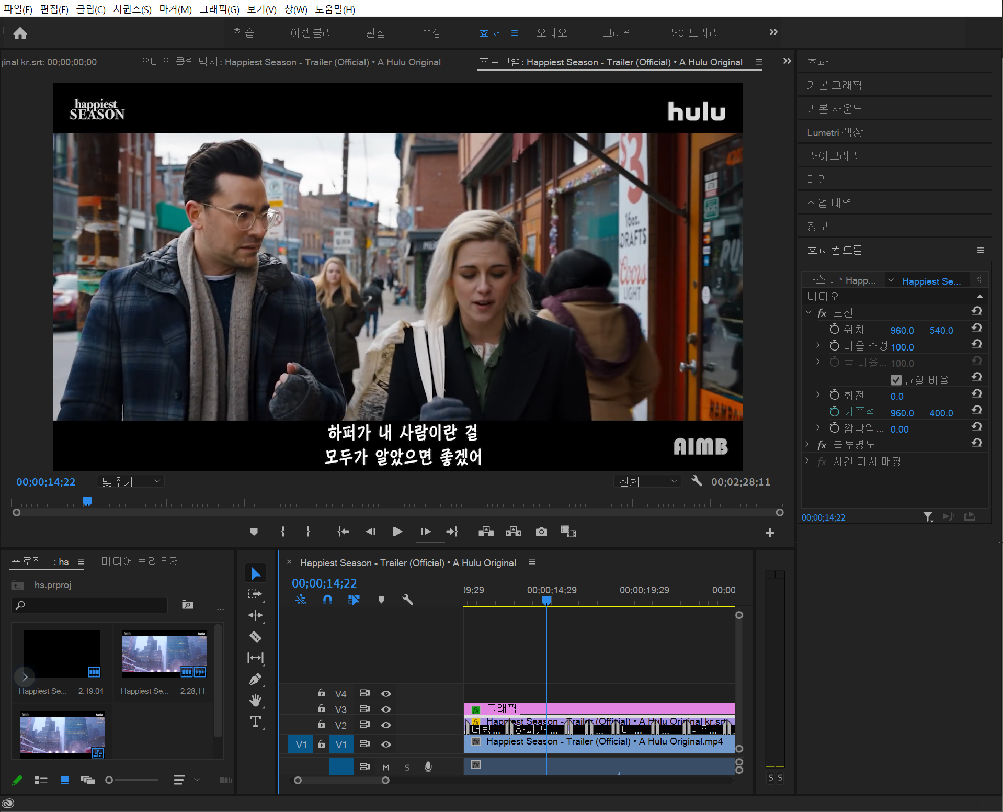The width and height of the screenshot is (1003, 812).
Task: Click the project thumbnail size slider
Action: tap(109, 780)
